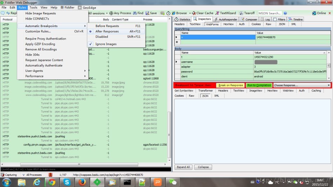Open Internet Explorer from the taskbar
333x187 pixels.
(x=37, y=182)
